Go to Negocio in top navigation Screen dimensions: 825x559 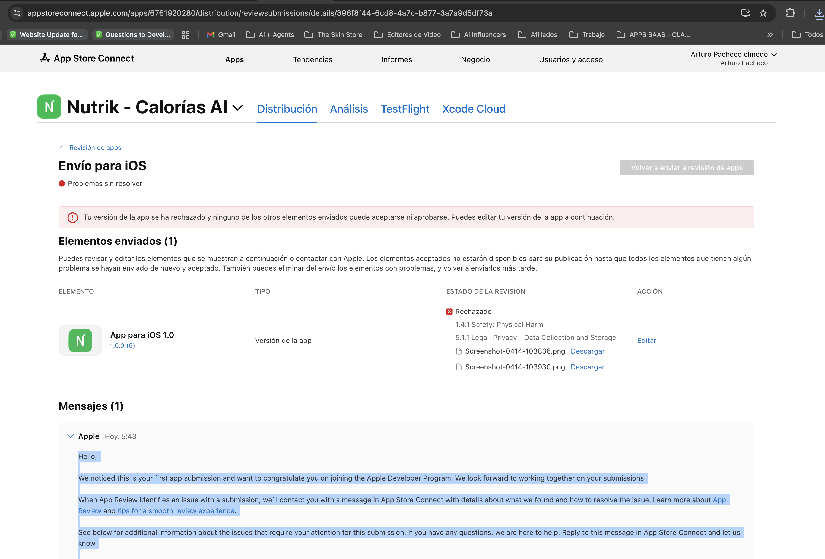[x=475, y=59]
